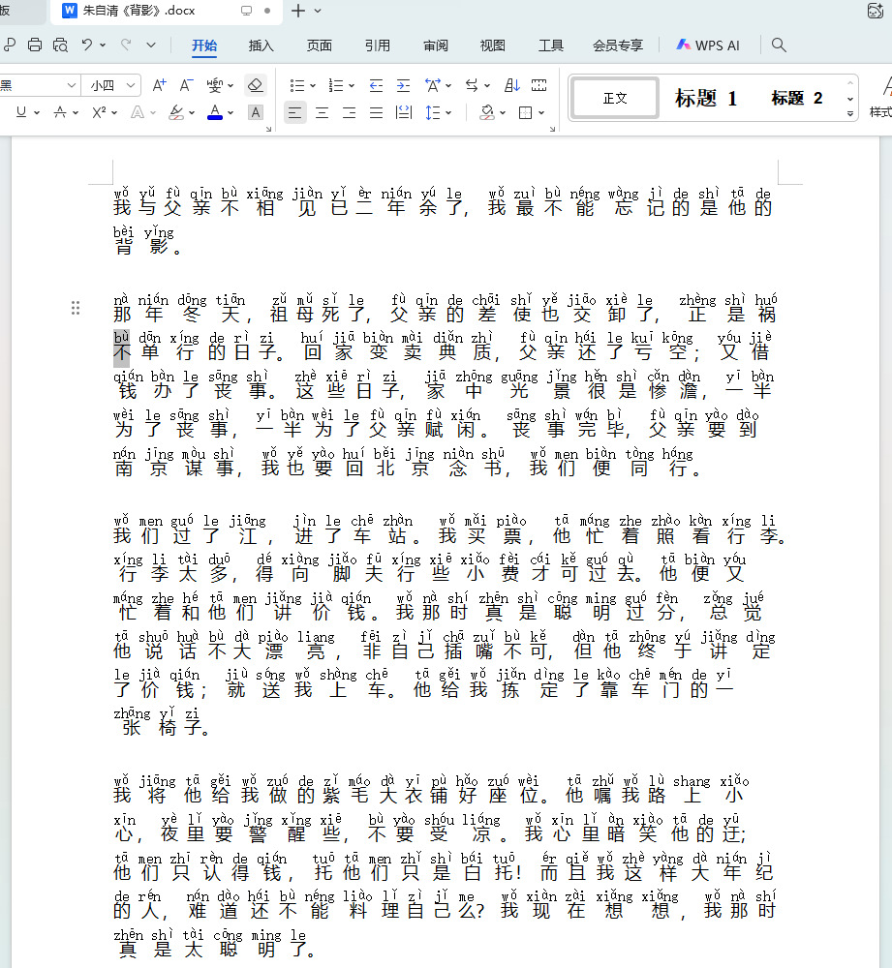This screenshot has height=968, width=892.
Task: Apply numbered list formatting
Action: 335,86
